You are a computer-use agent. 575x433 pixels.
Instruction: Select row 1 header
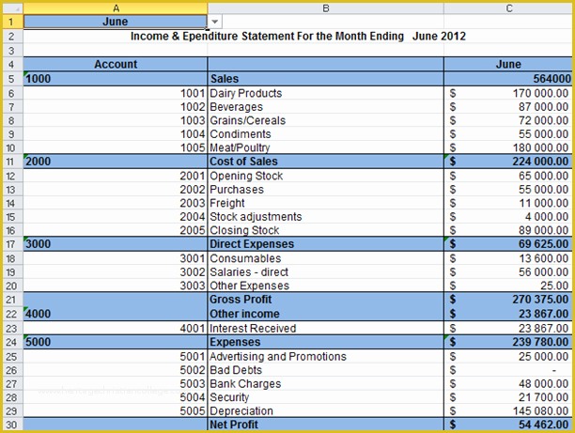click(x=11, y=22)
